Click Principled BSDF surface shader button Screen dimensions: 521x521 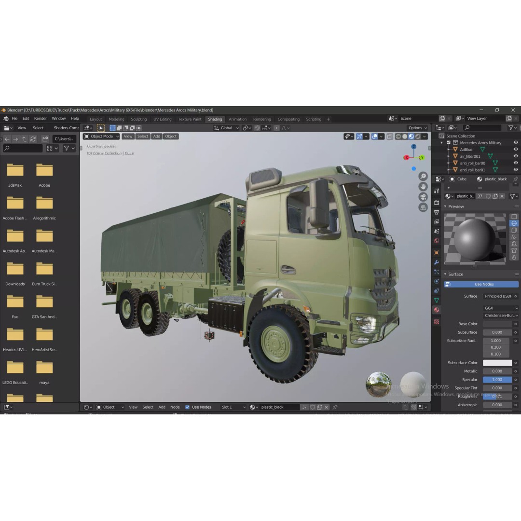coord(498,296)
